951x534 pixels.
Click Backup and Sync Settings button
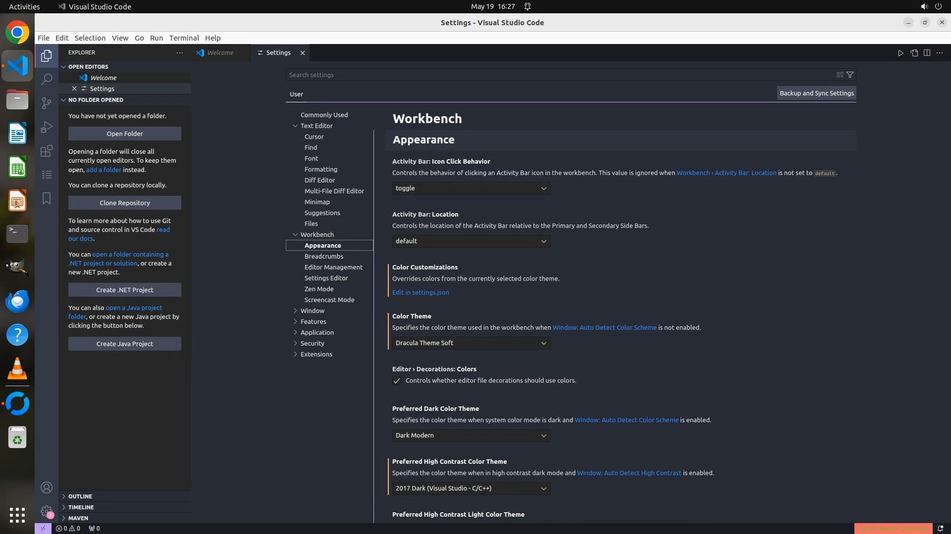816,93
